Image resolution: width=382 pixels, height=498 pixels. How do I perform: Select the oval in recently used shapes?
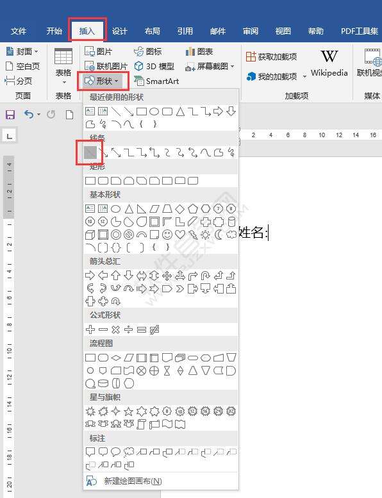coord(154,112)
